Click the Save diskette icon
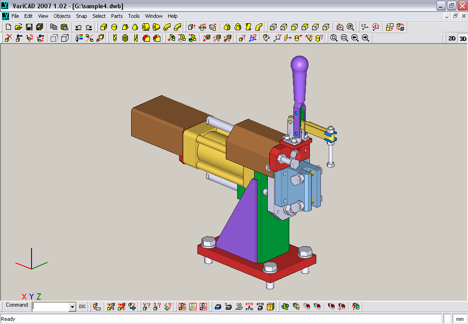 [29, 27]
